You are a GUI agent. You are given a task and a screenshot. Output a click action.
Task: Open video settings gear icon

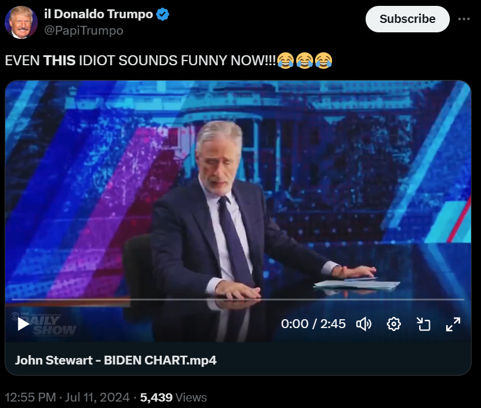click(x=394, y=324)
